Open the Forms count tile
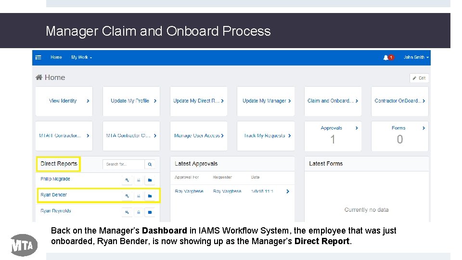This screenshot has width=462, height=260. click(x=399, y=136)
